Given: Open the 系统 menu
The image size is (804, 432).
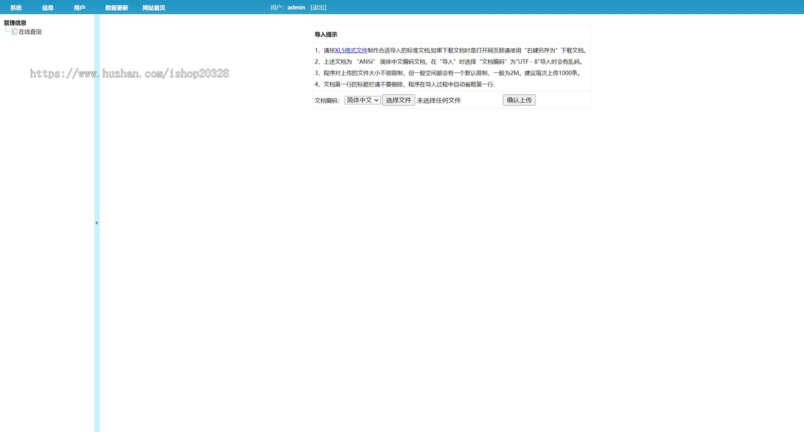Looking at the screenshot, I should (x=16, y=8).
